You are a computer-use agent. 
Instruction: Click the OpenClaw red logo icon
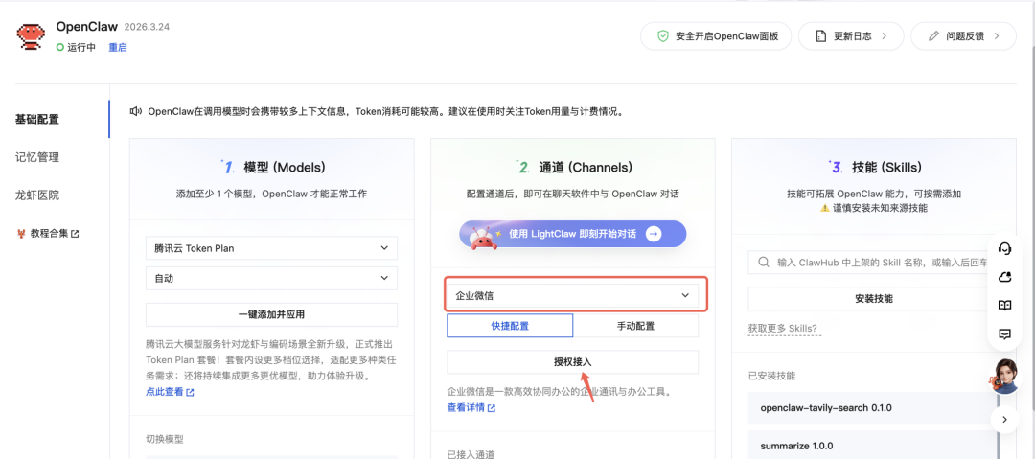click(31, 36)
